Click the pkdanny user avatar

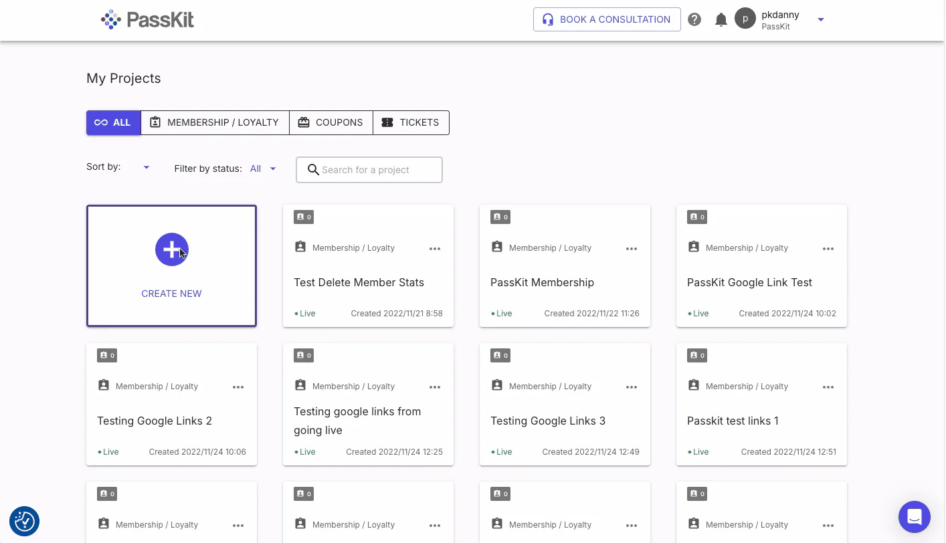pyautogui.click(x=745, y=19)
